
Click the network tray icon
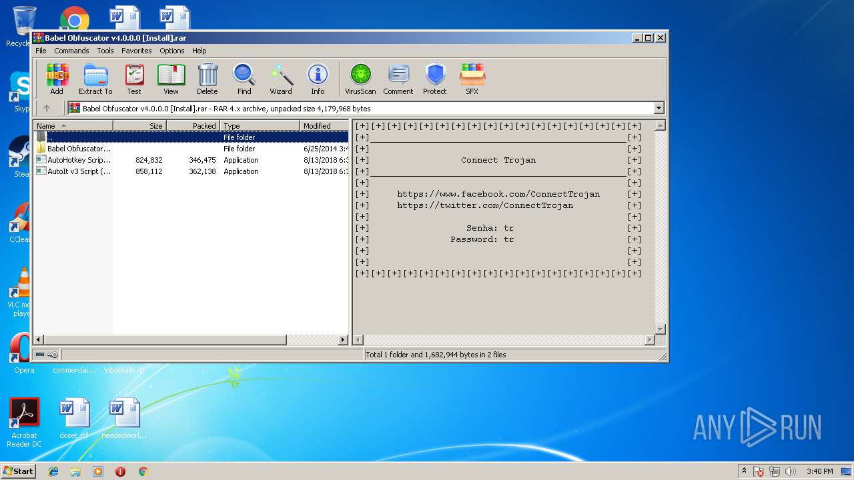tap(775, 471)
